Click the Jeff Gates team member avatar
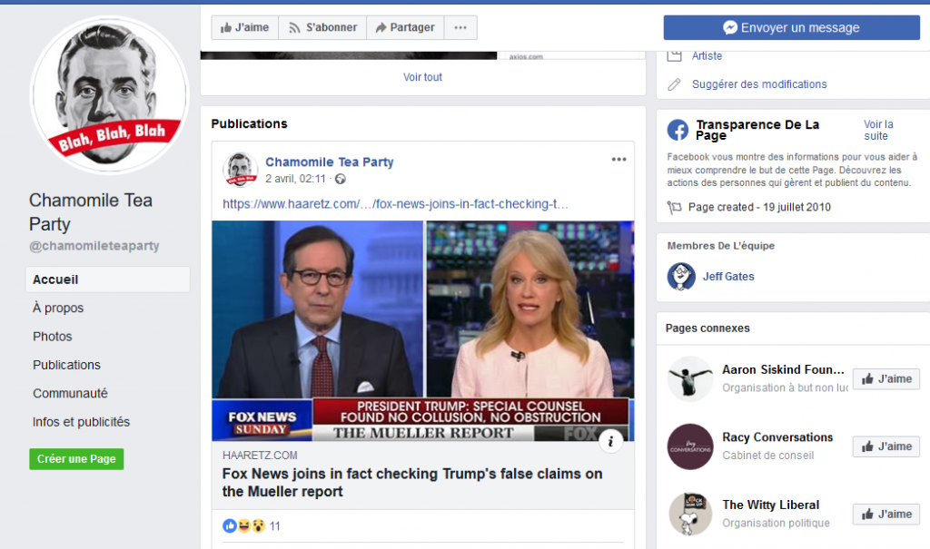The height and width of the screenshot is (549, 930). 681,276
